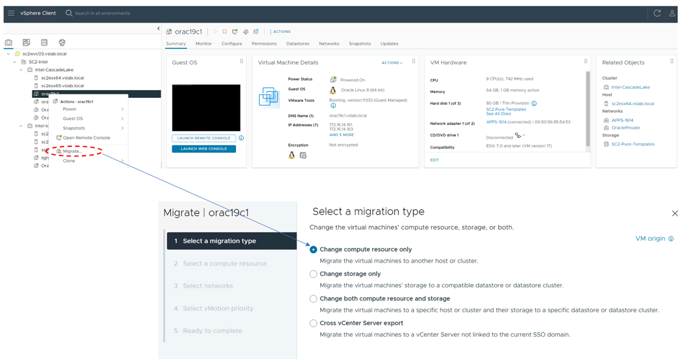The image size is (683, 359).
Task: Click the VM Hardware card scrollbar
Action: (x=588, y=108)
